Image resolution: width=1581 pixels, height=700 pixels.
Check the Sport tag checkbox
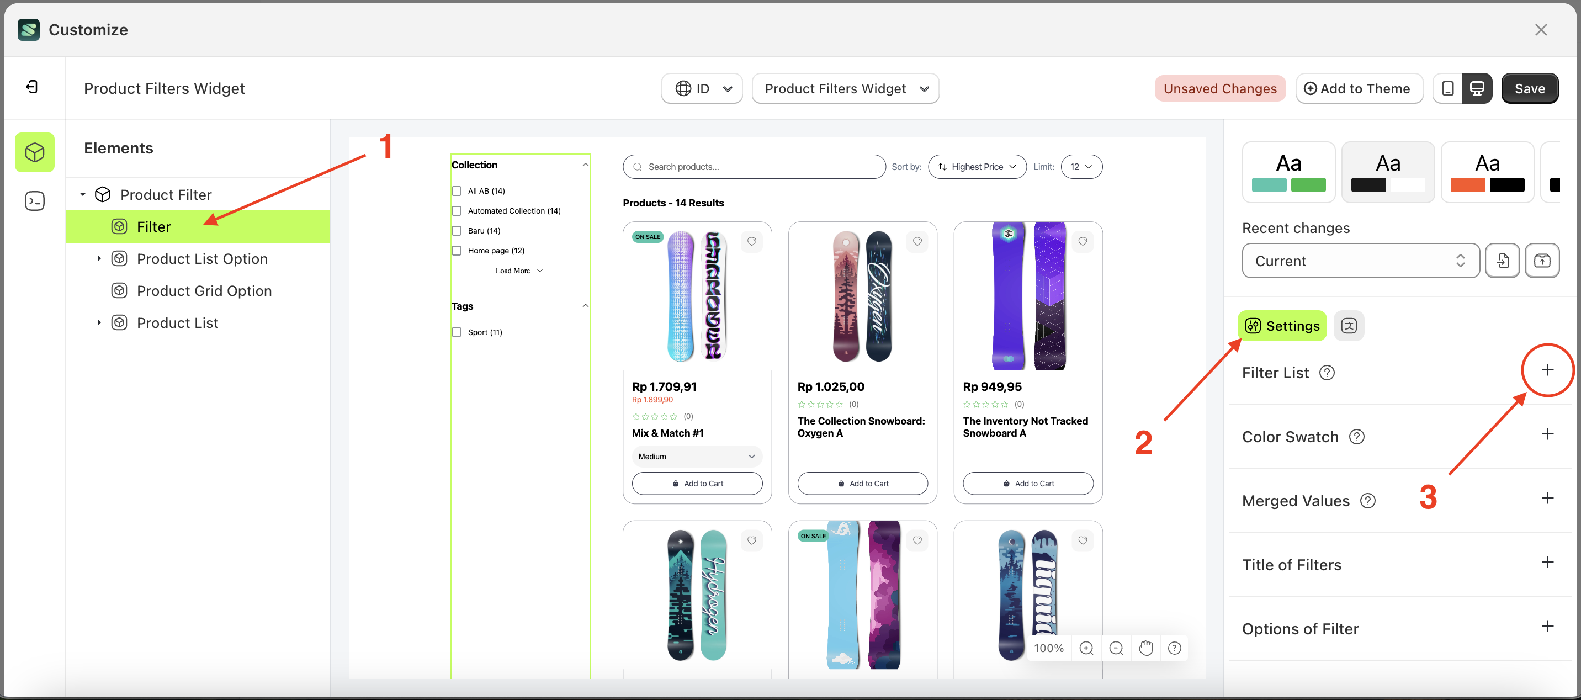tap(456, 332)
